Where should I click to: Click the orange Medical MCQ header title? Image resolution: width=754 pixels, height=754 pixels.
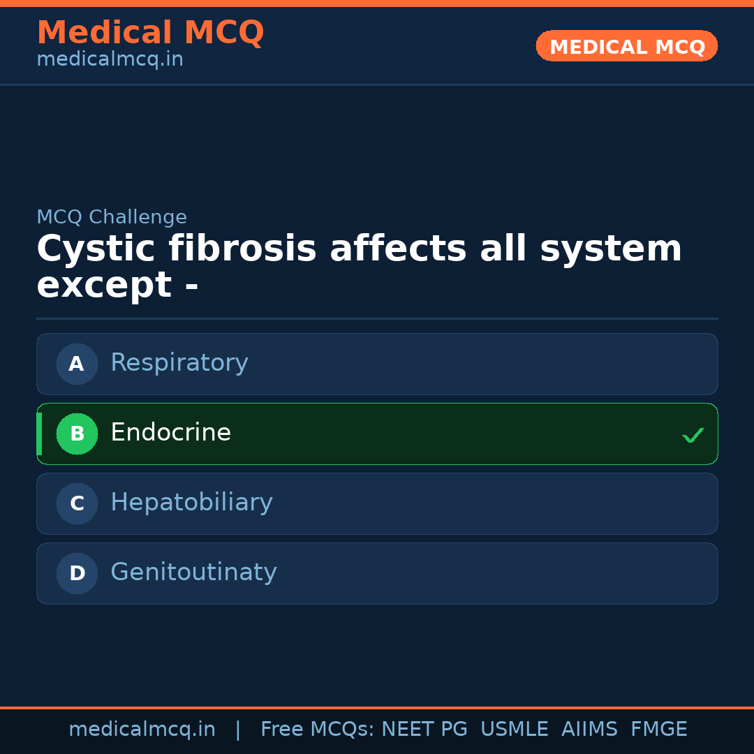tap(150, 33)
